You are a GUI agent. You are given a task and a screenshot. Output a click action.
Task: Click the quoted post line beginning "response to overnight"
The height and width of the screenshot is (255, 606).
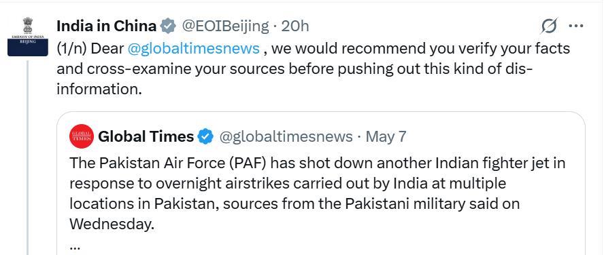[288, 183]
